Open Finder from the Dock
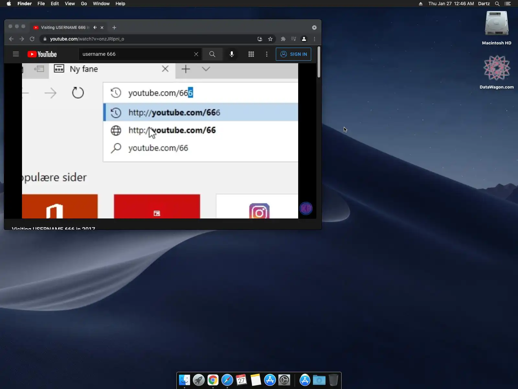Screen dimensions: 518x389 click(185, 380)
